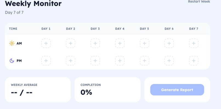Add Day 1 AM reading

(46, 43)
